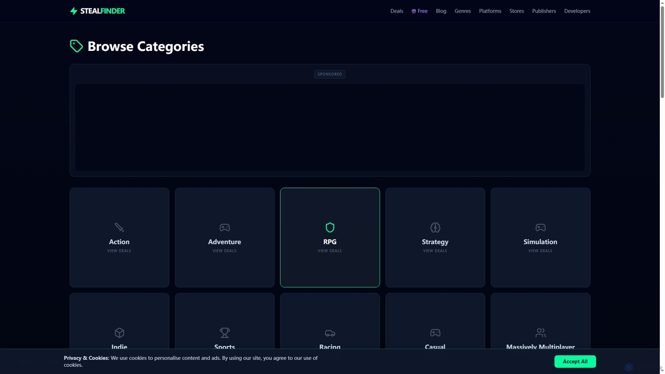Viewport: 665px width, 374px height.
Task: Click View Deals under RPG
Action: (330, 251)
